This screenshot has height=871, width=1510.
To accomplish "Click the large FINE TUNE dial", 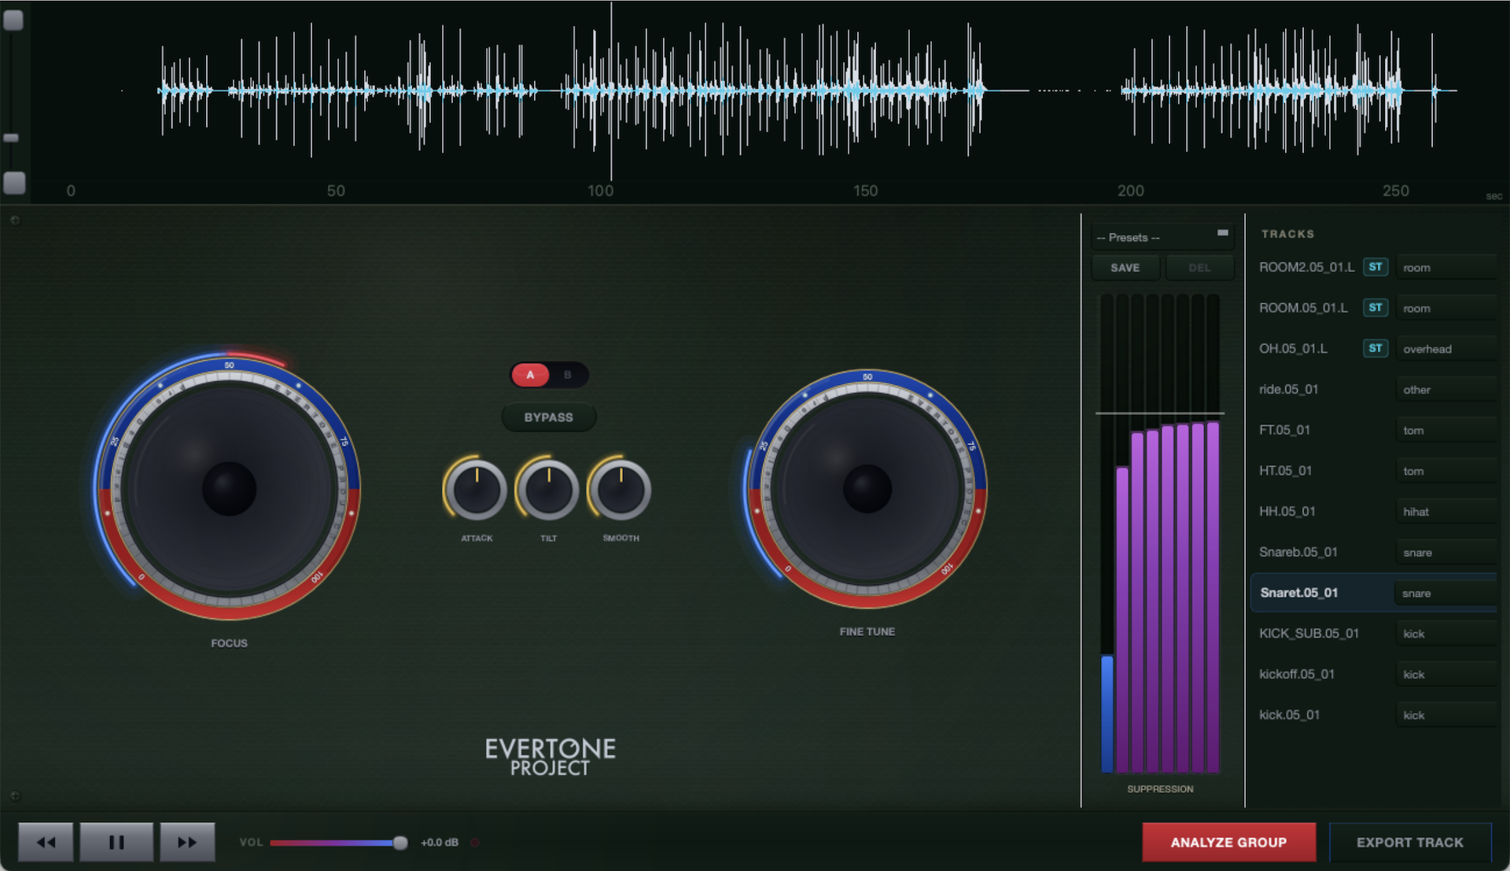I will pyautogui.click(x=867, y=488).
